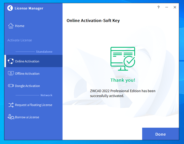This screenshot has width=184, height=144.
Task: Switch to the Offline Activation text label
Action: click(x=27, y=74)
